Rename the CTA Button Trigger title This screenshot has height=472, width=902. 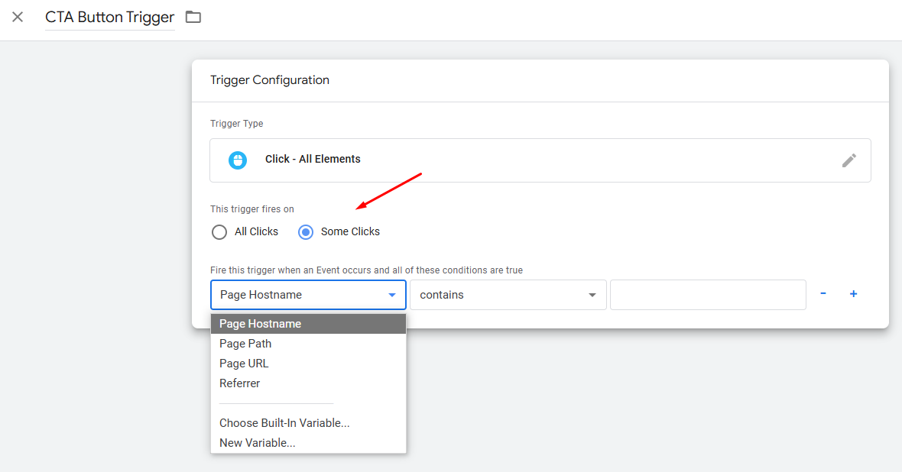pyautogui.click(x=110, y=18)
